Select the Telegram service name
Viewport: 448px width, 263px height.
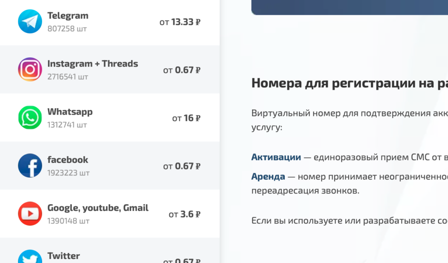[68, 16]
